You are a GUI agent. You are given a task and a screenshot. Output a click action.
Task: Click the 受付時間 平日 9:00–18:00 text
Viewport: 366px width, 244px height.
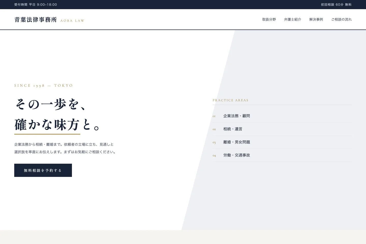click(36, 5)
